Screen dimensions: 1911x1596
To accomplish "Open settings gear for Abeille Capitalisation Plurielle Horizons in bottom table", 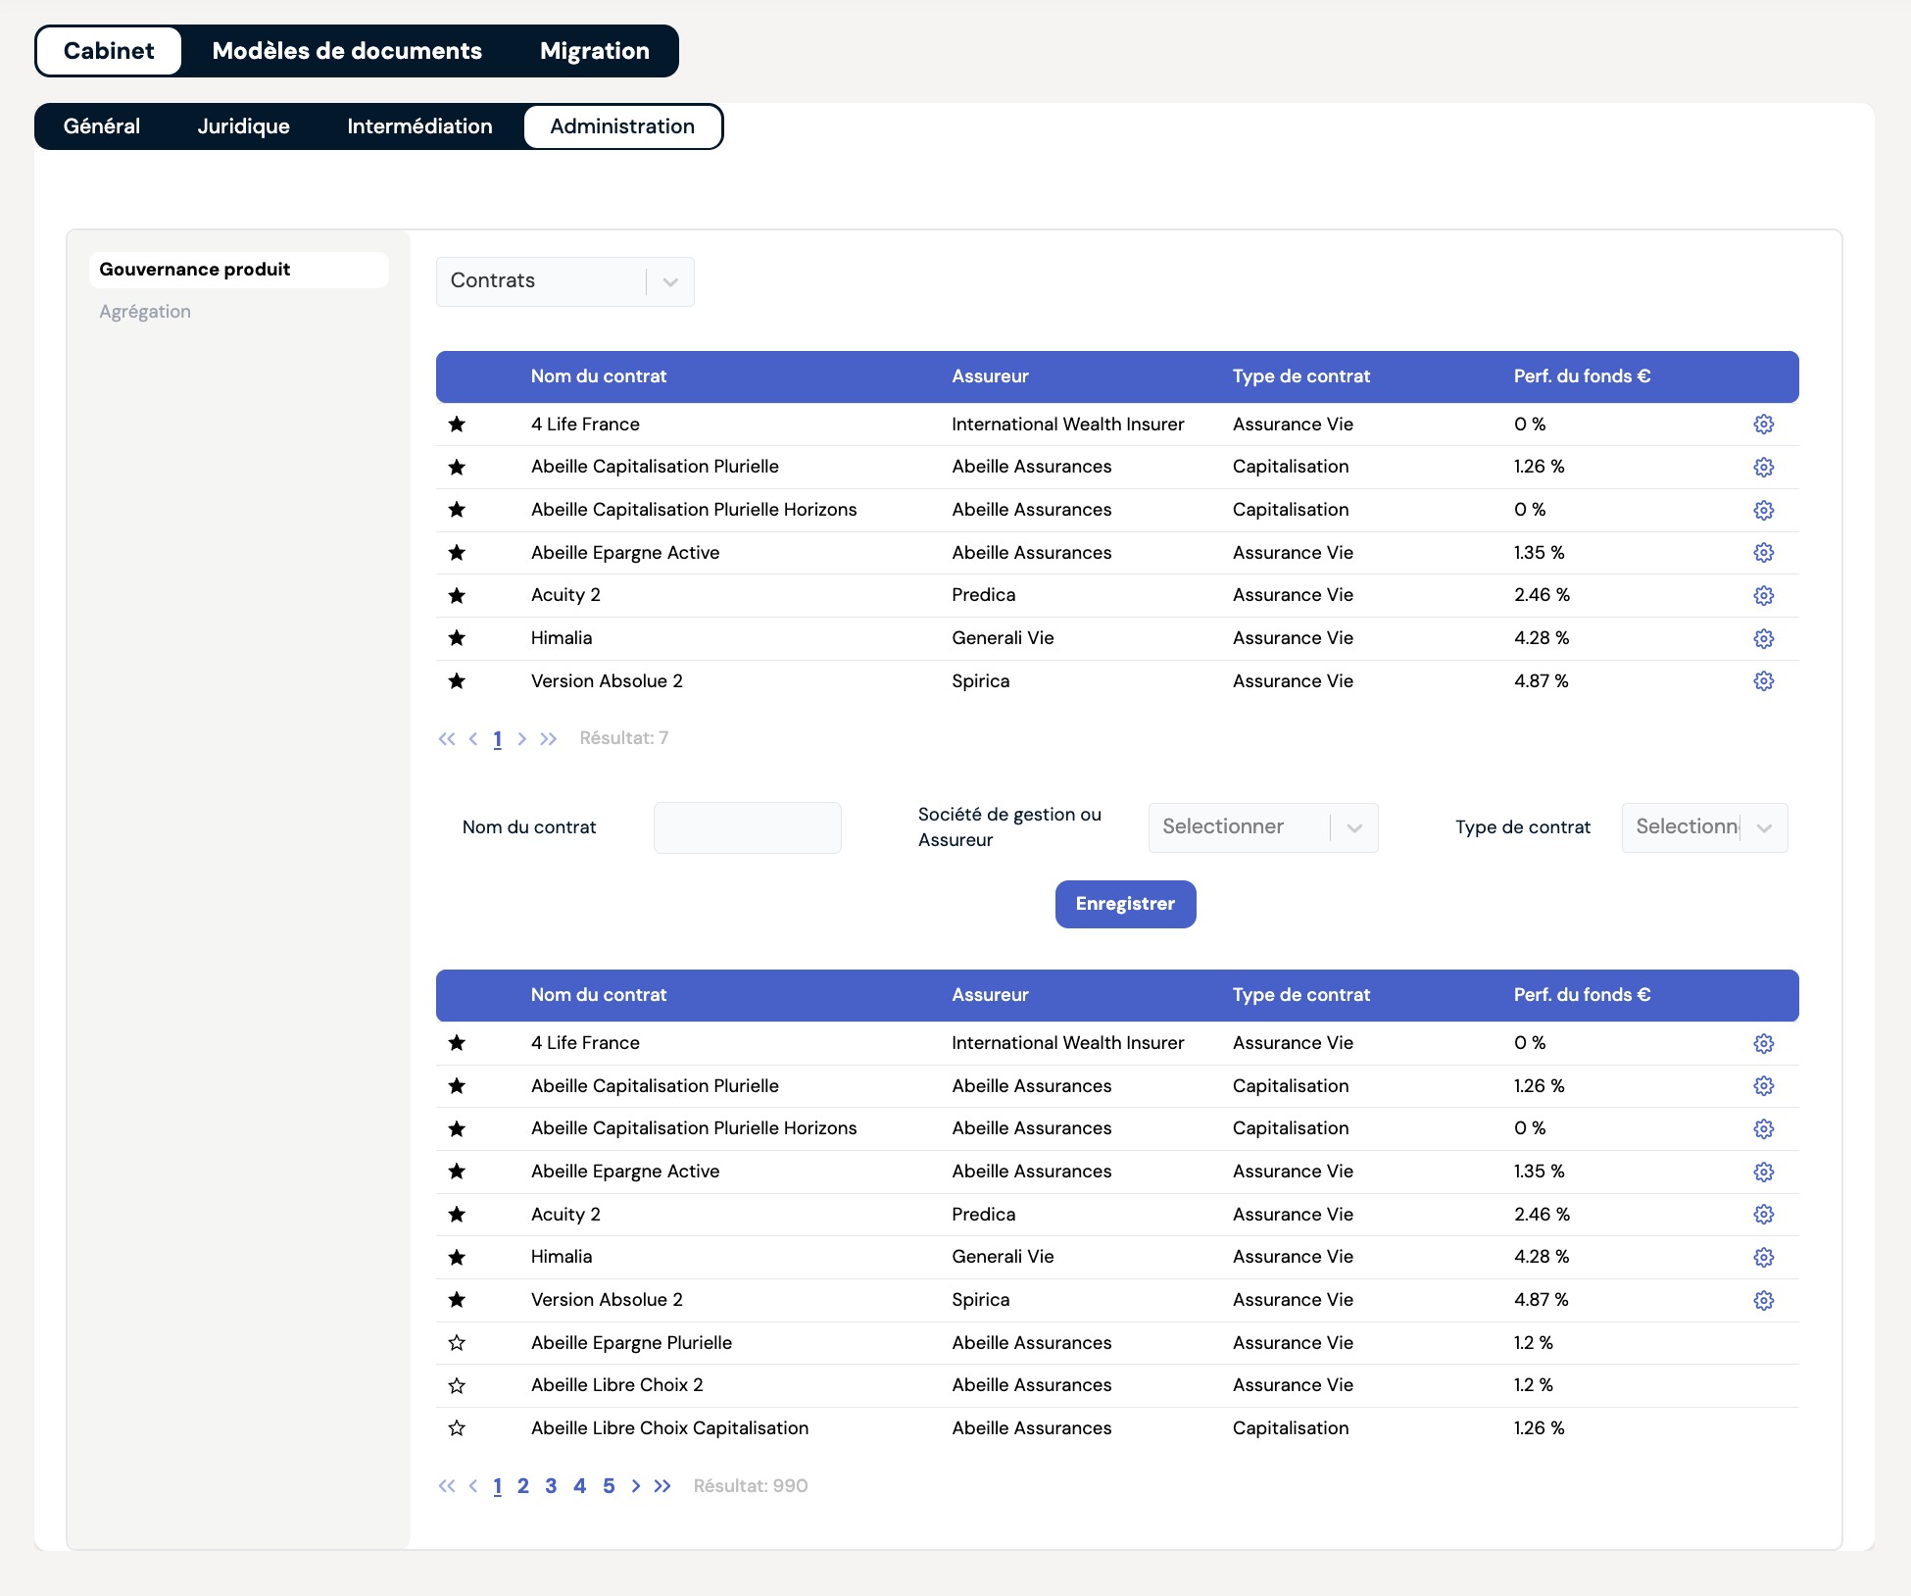I will [x=1763, y=1128].
